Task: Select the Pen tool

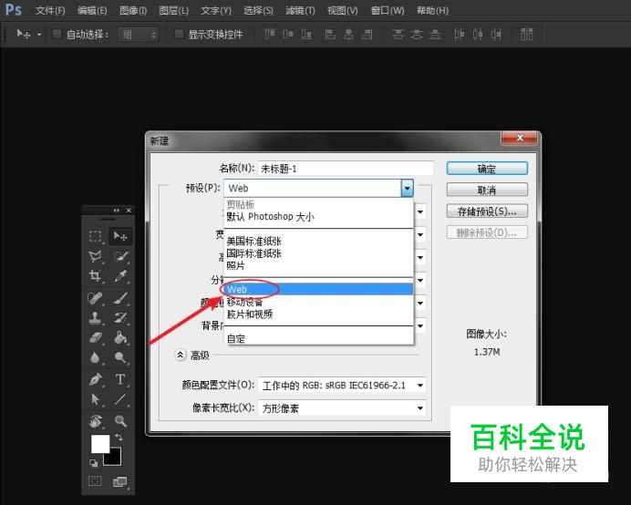Action: pyautogui.click(x=95, y=379)
